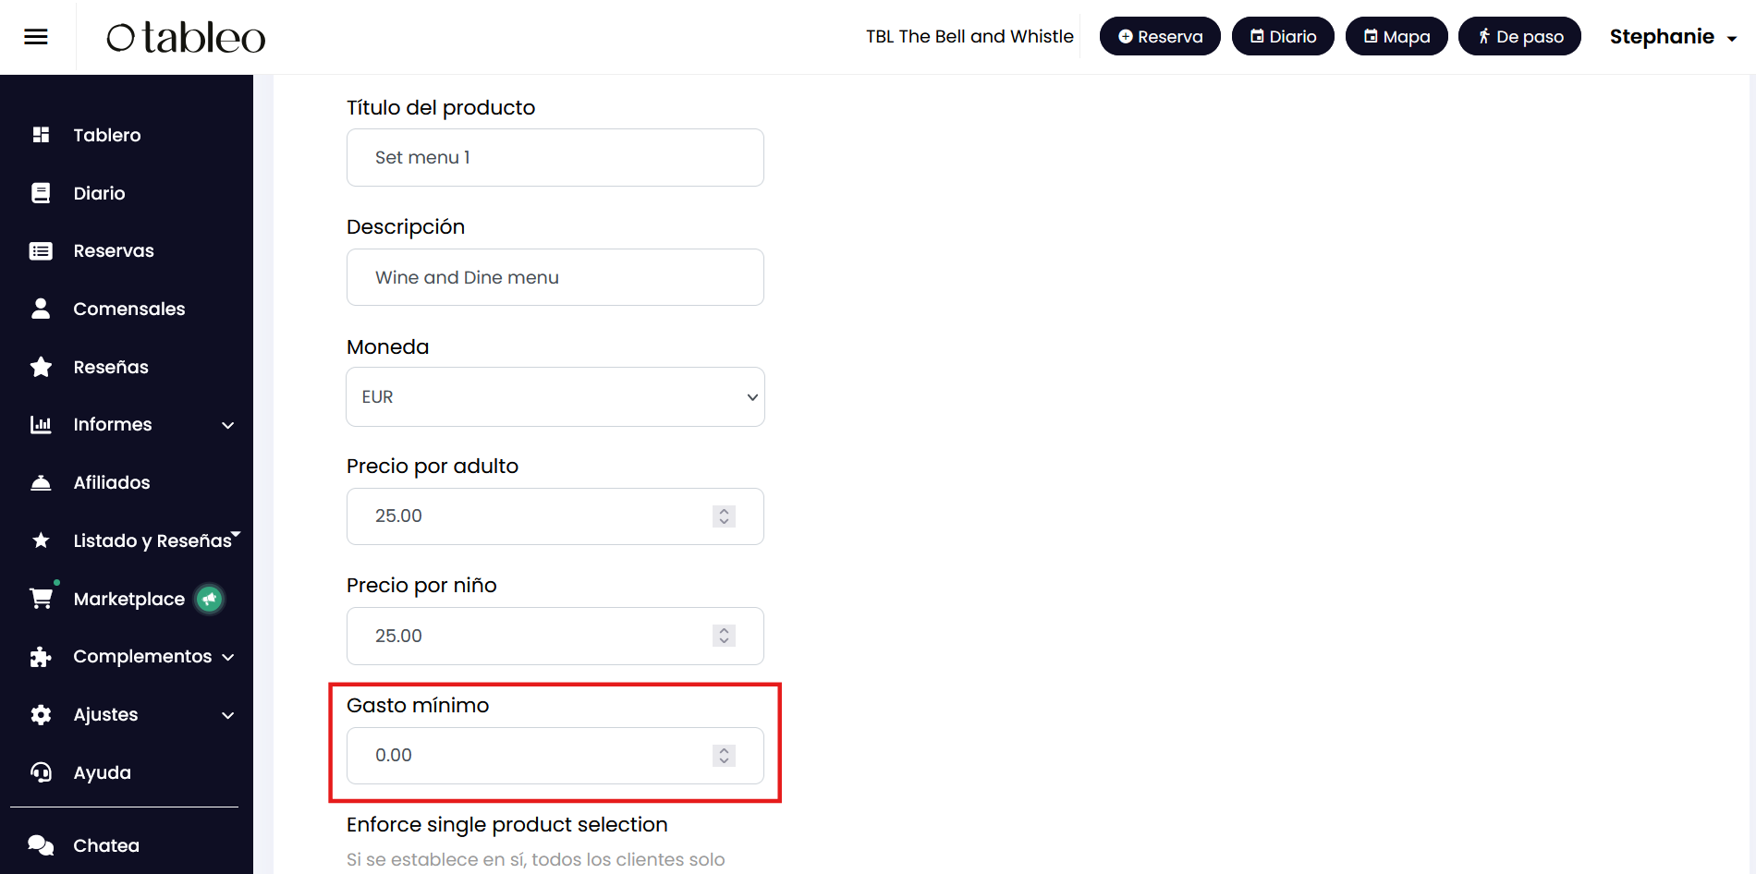The width and height of the screenshot is (1756, 874).
Task: Click the Reserva button in header
Action: pos(1160,37)
